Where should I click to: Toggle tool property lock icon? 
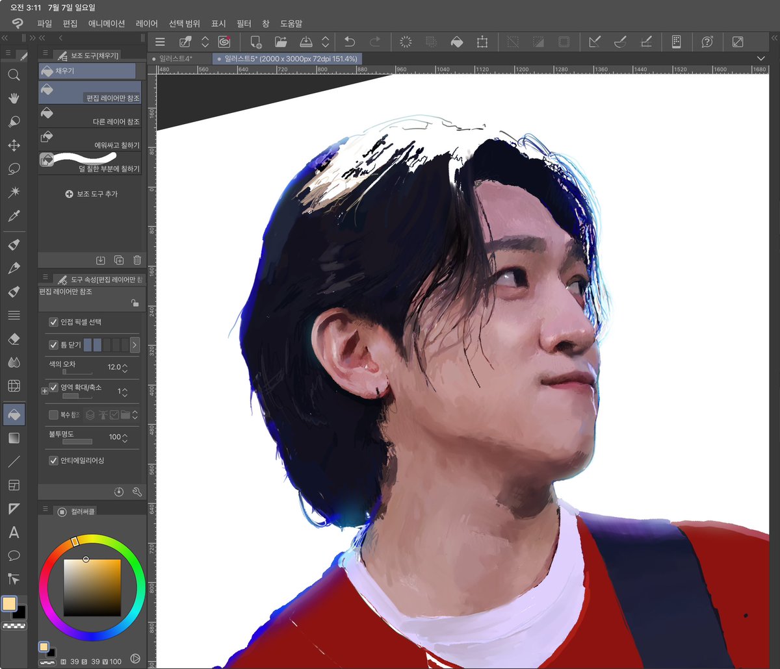point(134,303)
